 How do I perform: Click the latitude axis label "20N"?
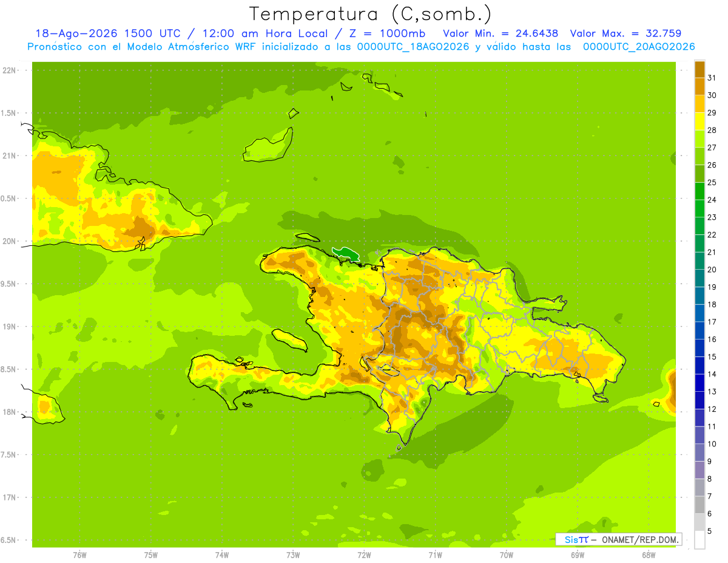pyautogui.click(x=9, y=241)
